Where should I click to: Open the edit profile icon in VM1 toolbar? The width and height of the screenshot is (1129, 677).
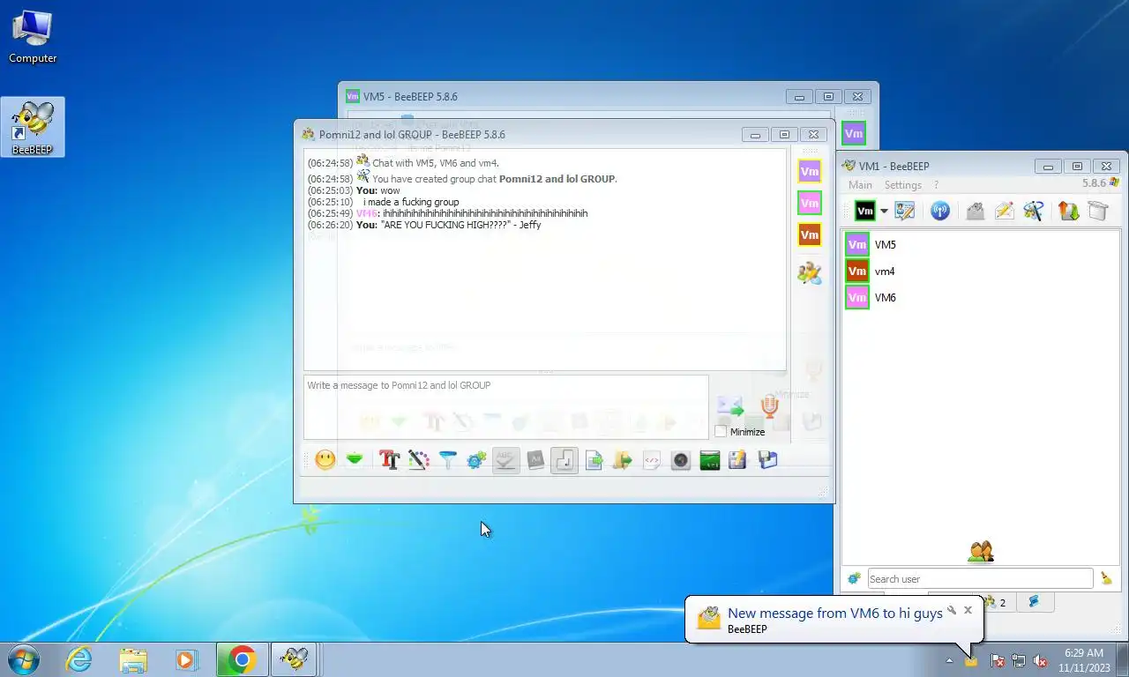pyautogui.click(x=904, y=211)
